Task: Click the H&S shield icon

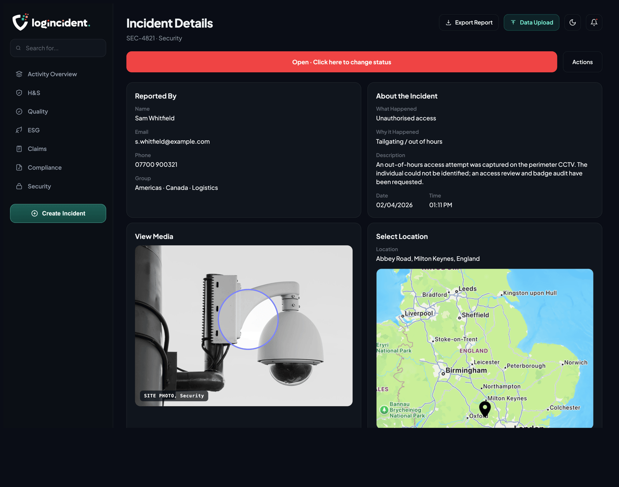Action: [19, 93]
